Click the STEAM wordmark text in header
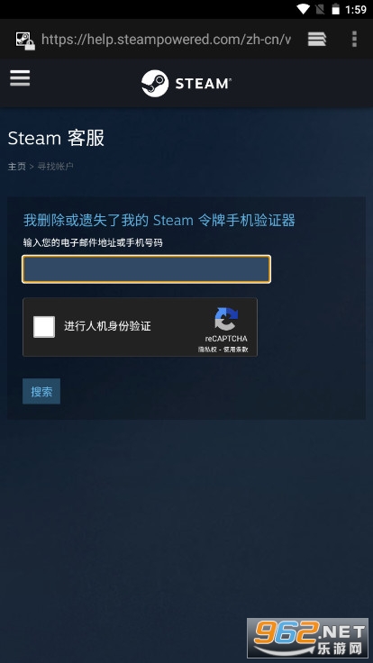This screenshot has height=663, width=373. coord(203,84)
